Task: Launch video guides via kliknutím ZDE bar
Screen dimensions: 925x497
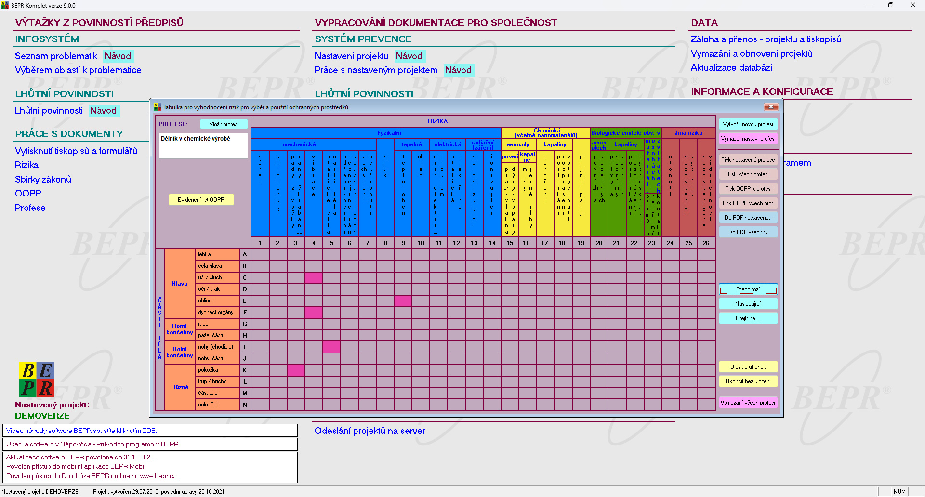Action: [150, 431]
